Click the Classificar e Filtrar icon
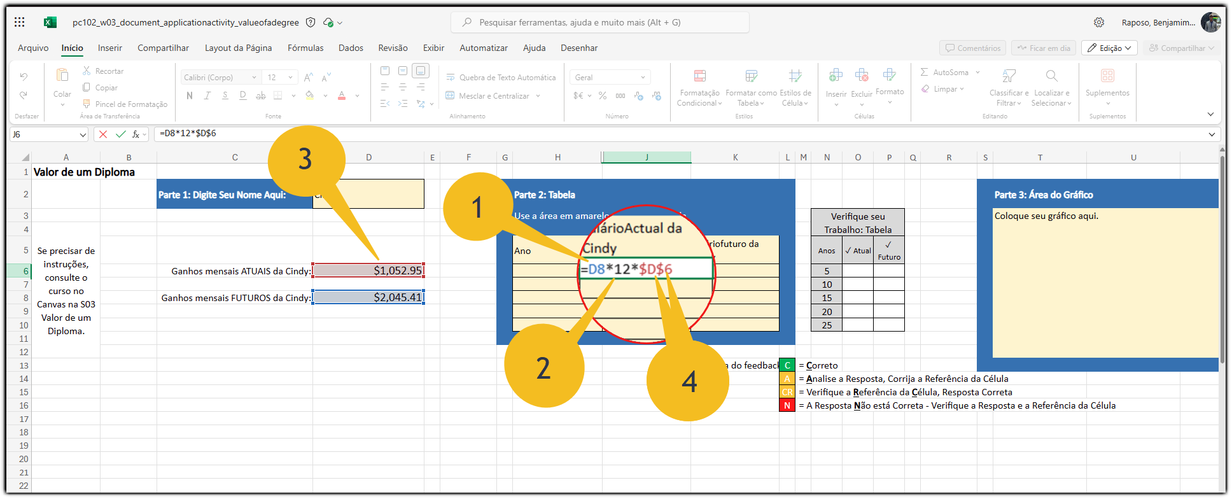This screenshot has width=1232, height=499. [1009, 76]
